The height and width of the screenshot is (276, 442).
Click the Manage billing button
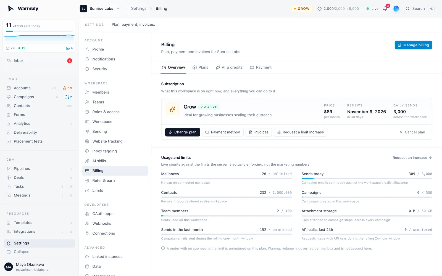point(413,45)
